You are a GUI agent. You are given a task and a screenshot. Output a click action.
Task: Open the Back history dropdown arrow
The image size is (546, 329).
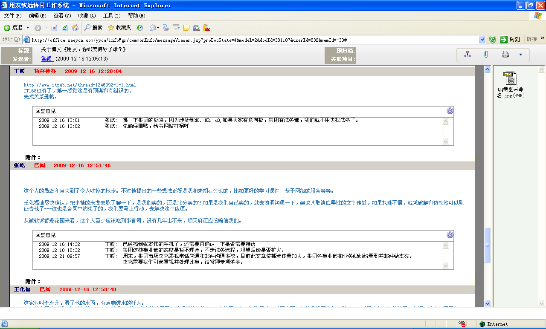coord(28,28)
